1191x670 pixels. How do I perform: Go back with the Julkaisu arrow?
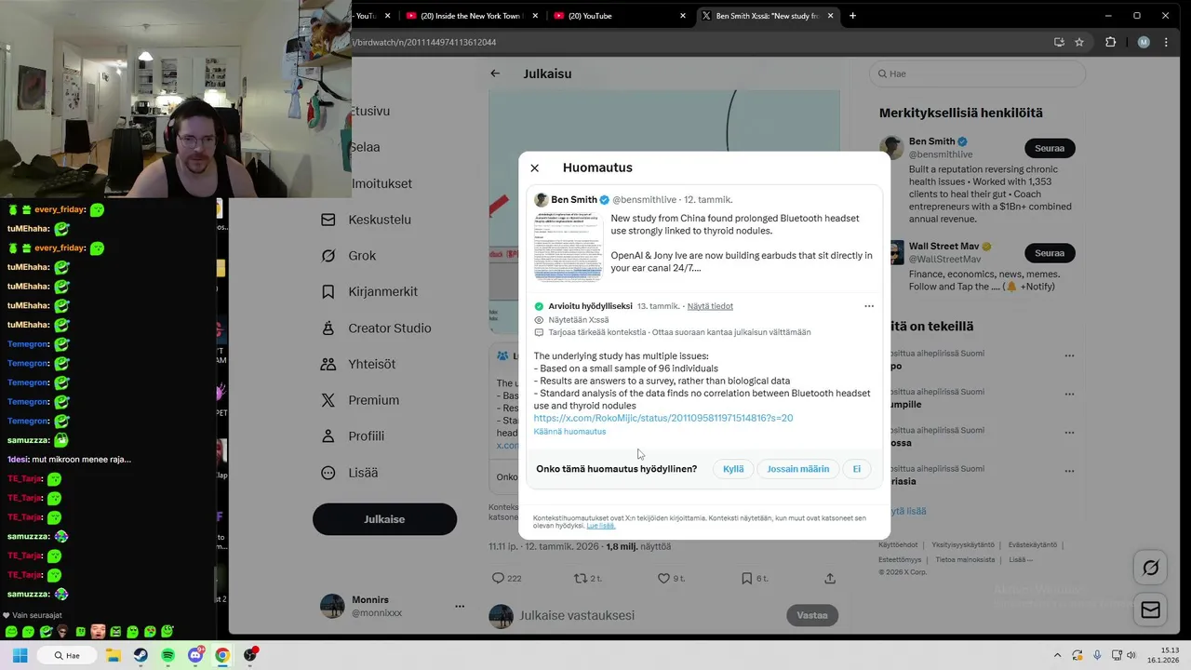click(495, 74)
